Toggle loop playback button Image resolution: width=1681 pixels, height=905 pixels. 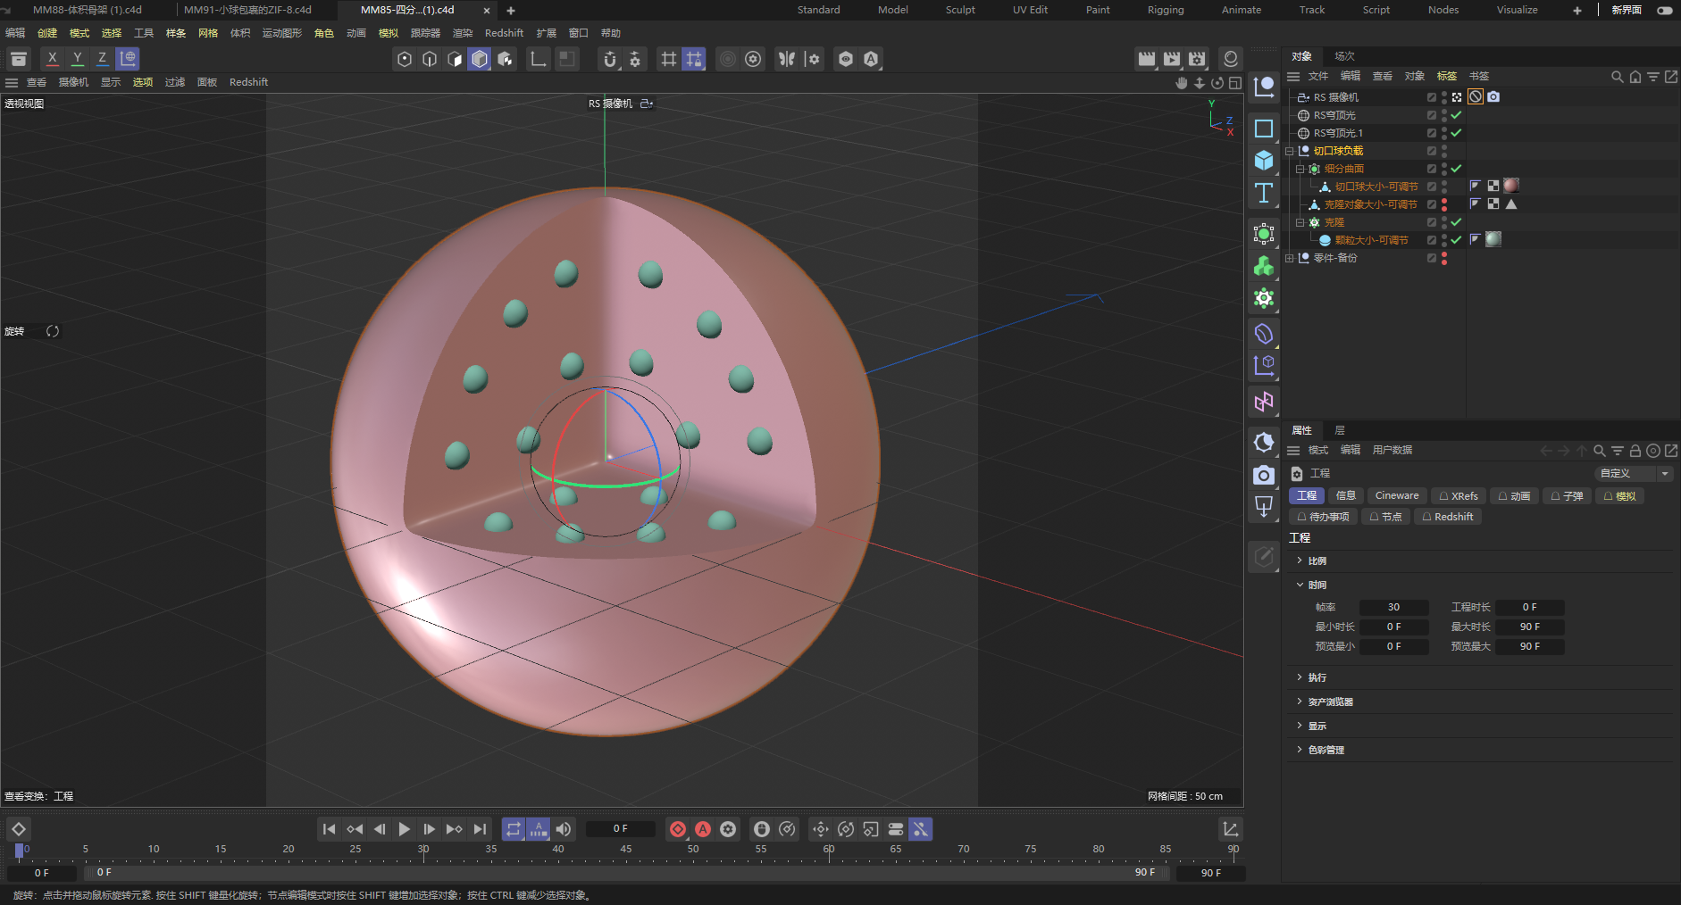tap(514, 829)
